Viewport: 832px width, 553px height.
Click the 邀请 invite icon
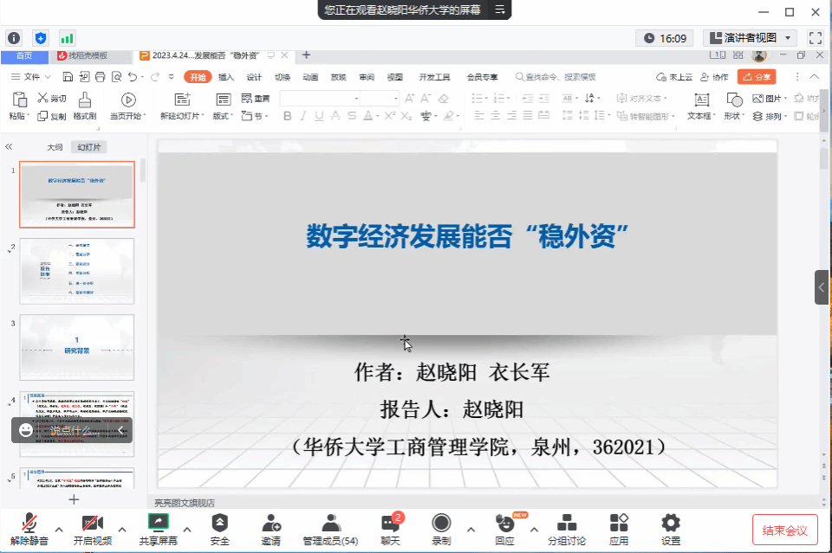point(270,529)
